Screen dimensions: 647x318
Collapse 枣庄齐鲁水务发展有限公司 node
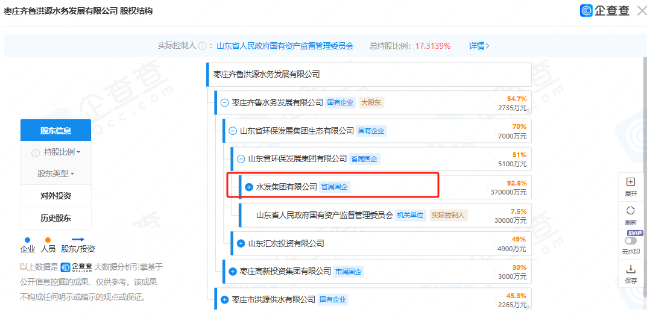tap(224, 102)
